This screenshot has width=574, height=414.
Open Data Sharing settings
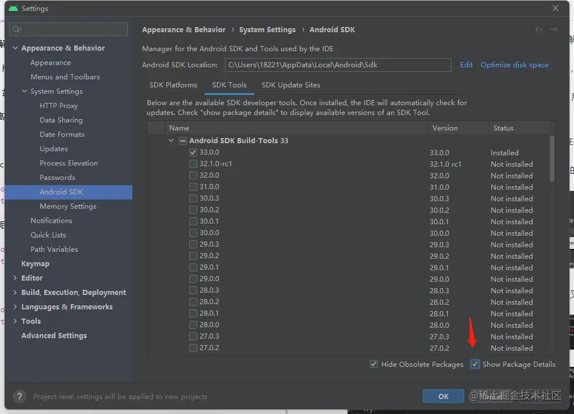tap(61, 120)
